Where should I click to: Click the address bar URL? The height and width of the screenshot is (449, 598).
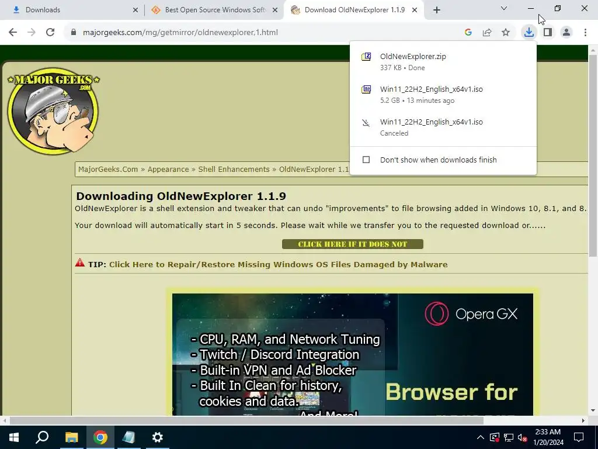[x=180, y=33]
